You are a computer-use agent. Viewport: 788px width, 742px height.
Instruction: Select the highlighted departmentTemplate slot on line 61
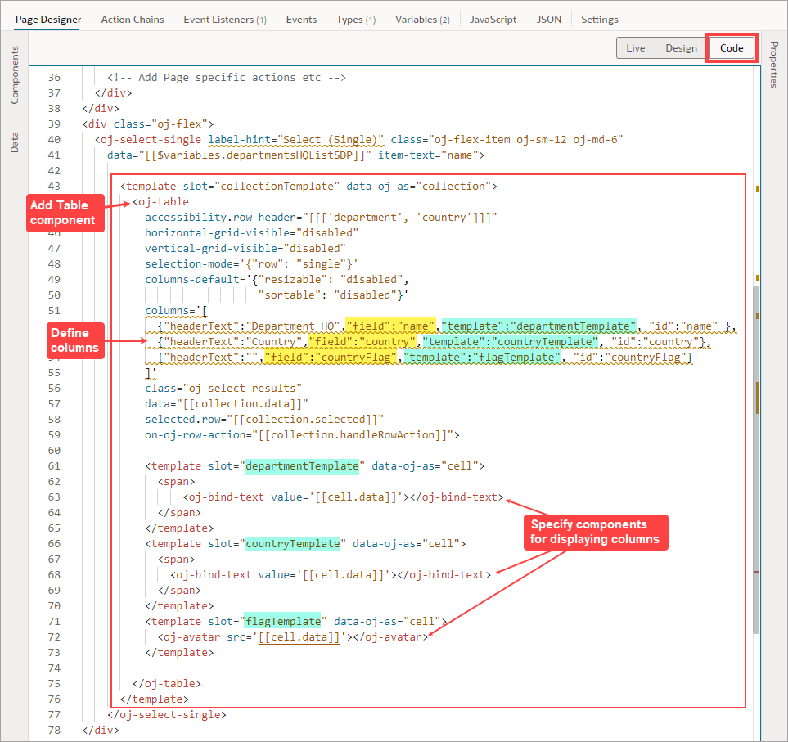[x=303, y=465]
